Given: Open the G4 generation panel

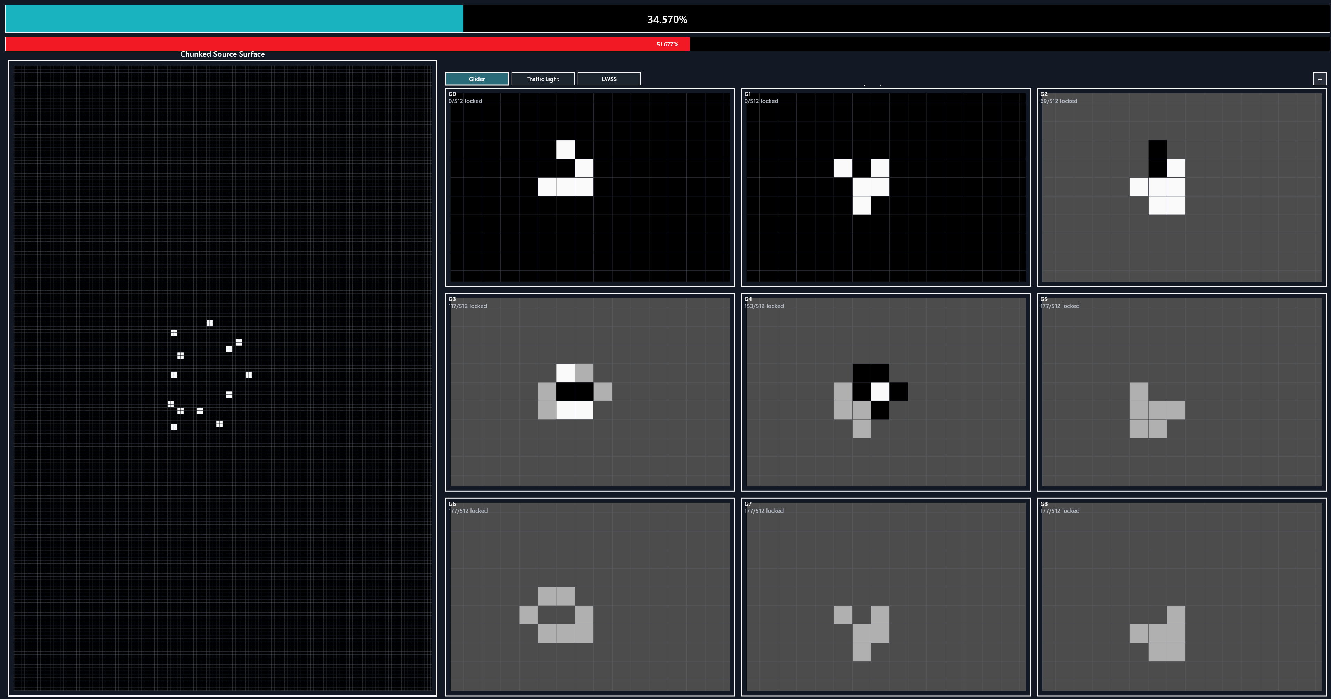Looking at the screenshot, I should (886, 392).
